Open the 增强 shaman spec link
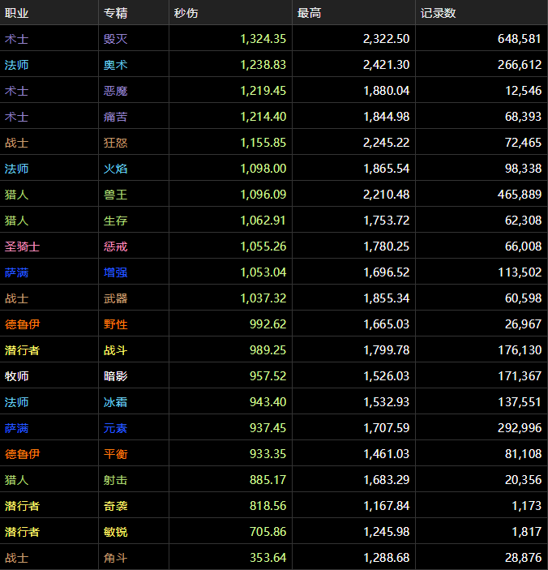The height and width of the screenshot is (570, 548). (115, 272)
